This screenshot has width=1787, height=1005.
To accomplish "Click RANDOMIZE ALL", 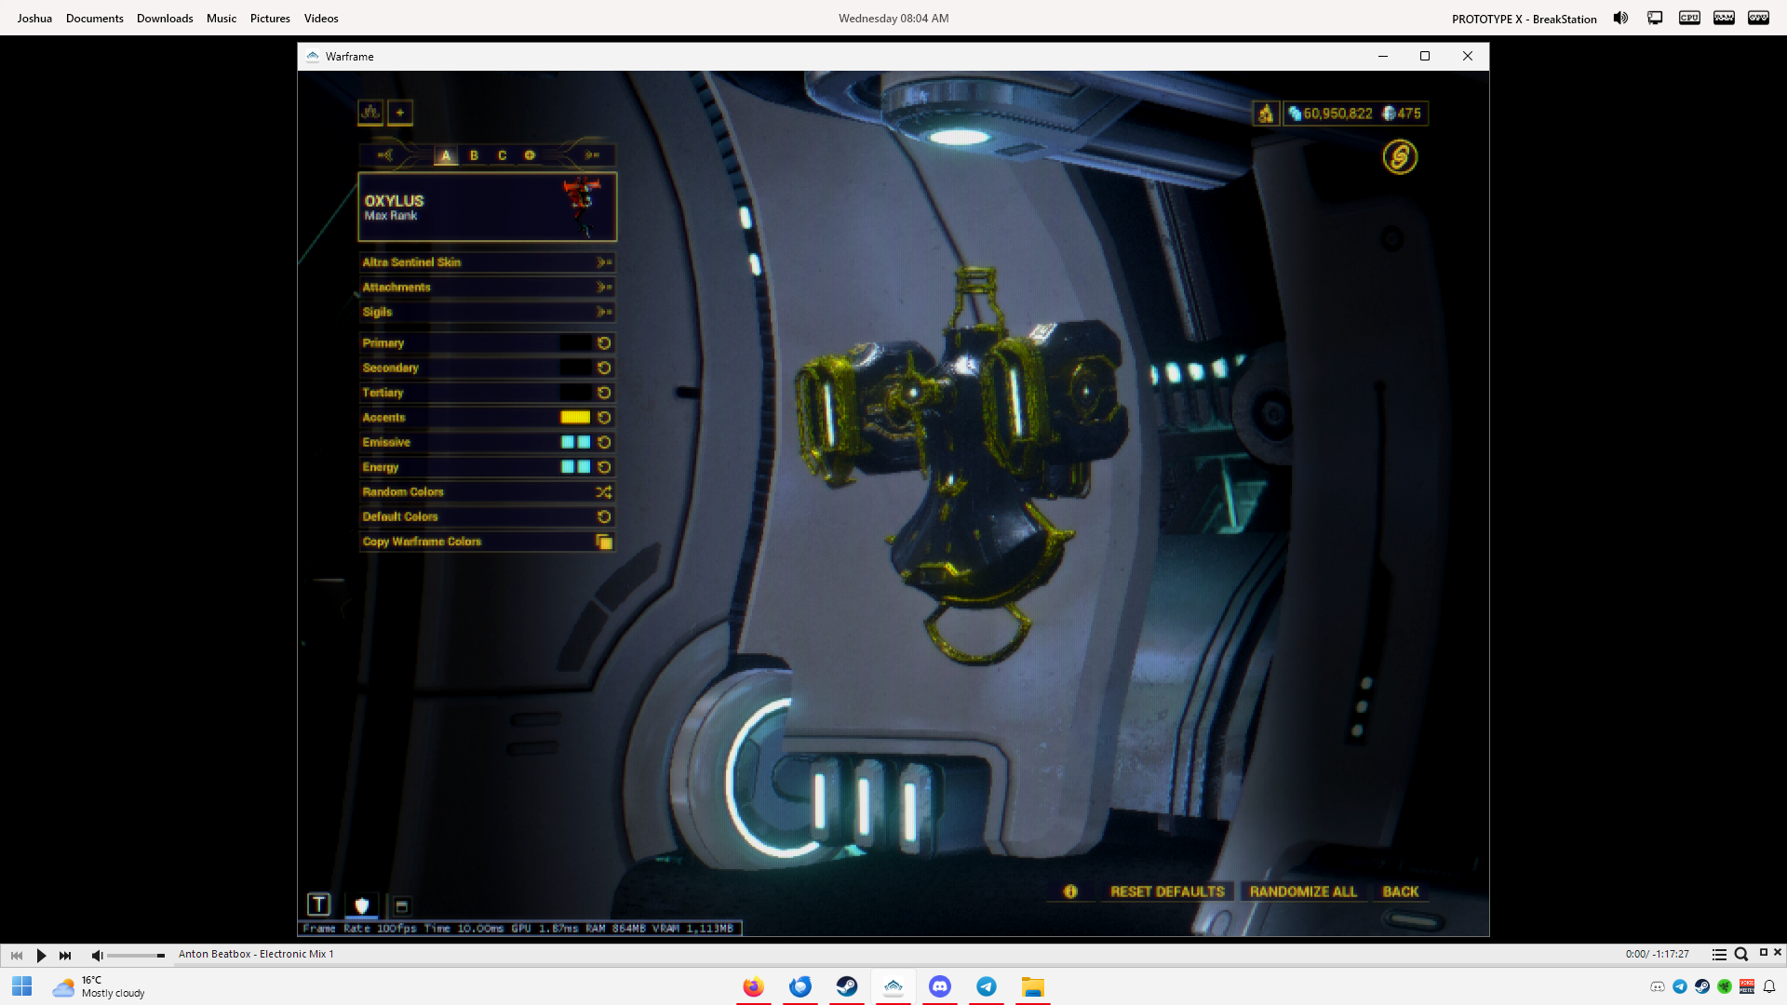I will [1303, 891].
